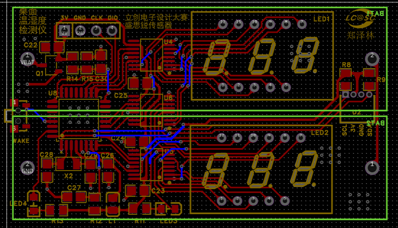Image resolution: width=398 pixels, height=228 pixels.
Task: Click WAKE switch pad numbered 3
Action: 14,129
